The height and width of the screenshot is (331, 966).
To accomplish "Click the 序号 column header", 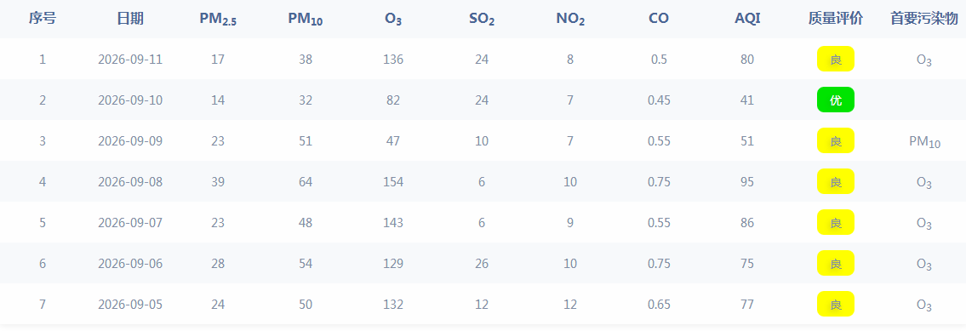I will coord(43,19).
